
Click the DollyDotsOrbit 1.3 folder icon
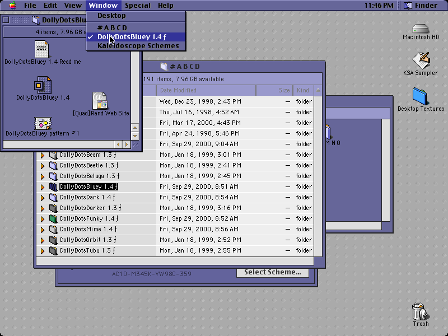click(53, 240)
